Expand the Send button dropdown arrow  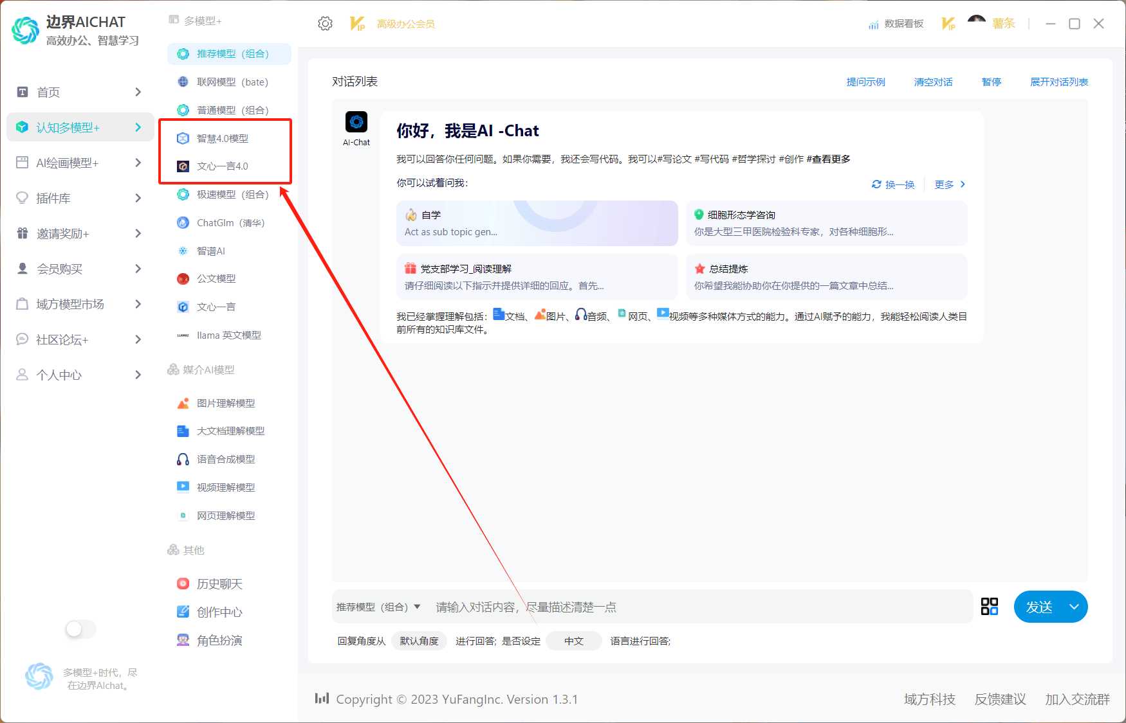1074,607
